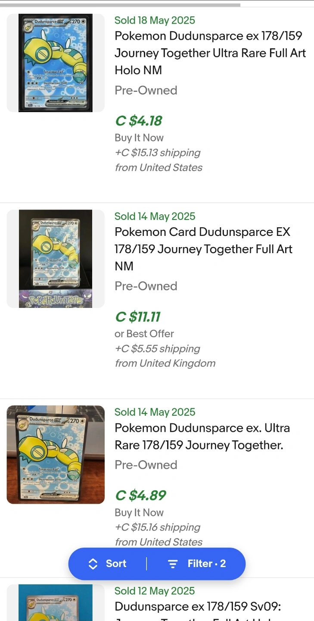Open the Sort options button
Viewport: 314px width, 621px height.
(108, 564)
